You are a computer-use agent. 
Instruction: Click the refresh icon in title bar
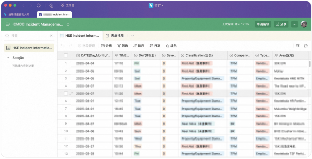39,5
